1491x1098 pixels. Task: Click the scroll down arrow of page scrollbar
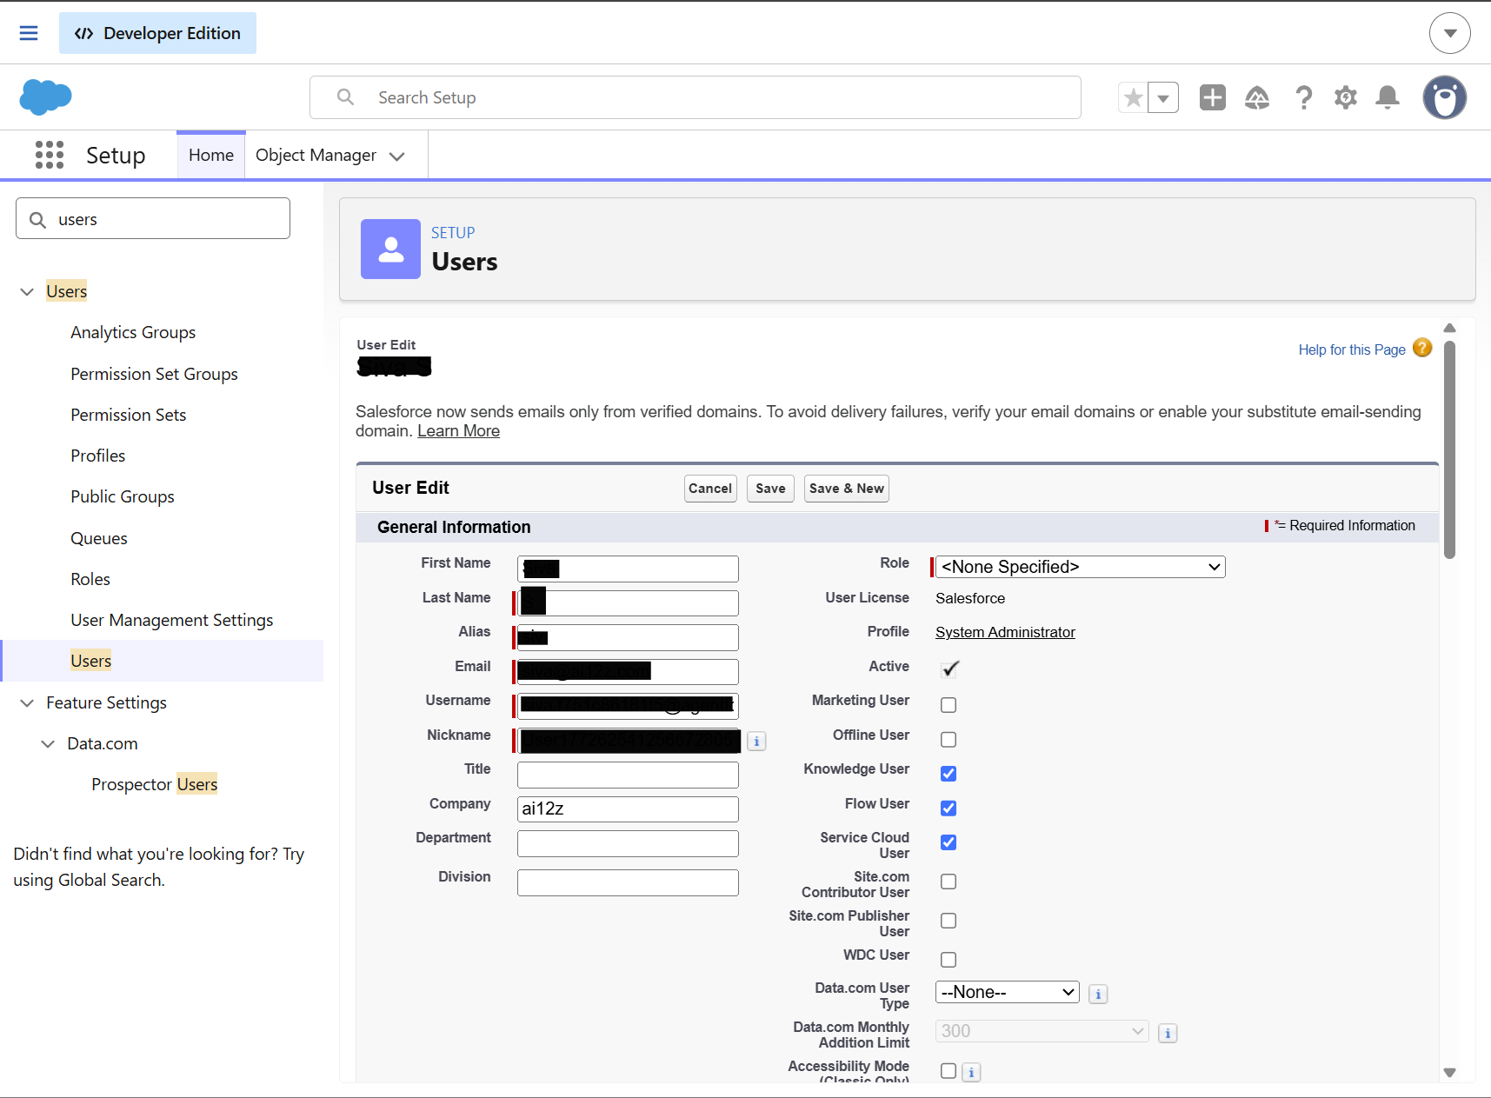pos(1449,1073)
